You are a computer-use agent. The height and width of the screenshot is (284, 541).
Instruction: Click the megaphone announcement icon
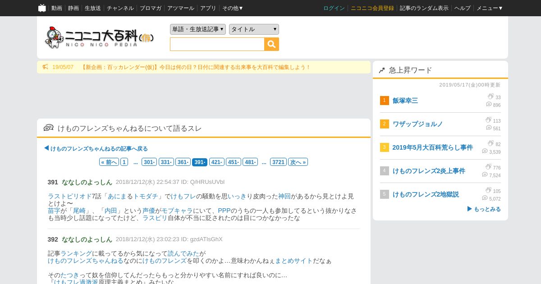pyautogui.click(x=45, y=67)
